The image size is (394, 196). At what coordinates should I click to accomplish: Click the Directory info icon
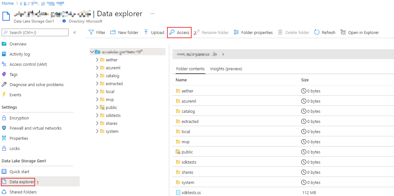(x=64, y=21)
